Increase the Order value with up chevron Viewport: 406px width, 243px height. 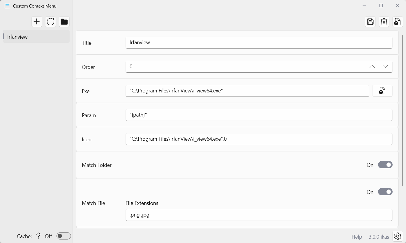(372, 67)
